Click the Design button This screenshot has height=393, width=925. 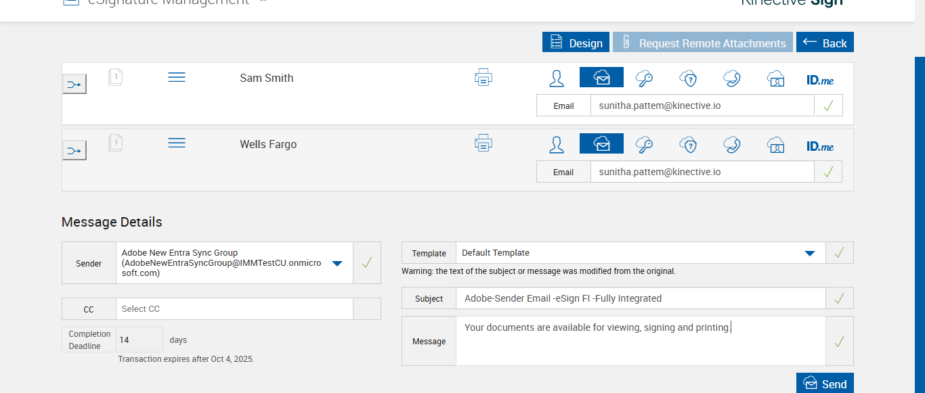pyautogui.click(x=576, y=43)
